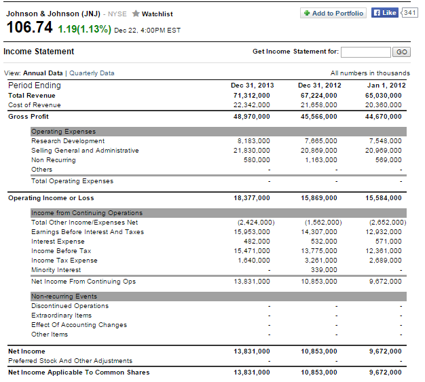The height and width of the screenshot is (382, 425).
Task: Click the Interest Expense label
Action: (58, 242)
